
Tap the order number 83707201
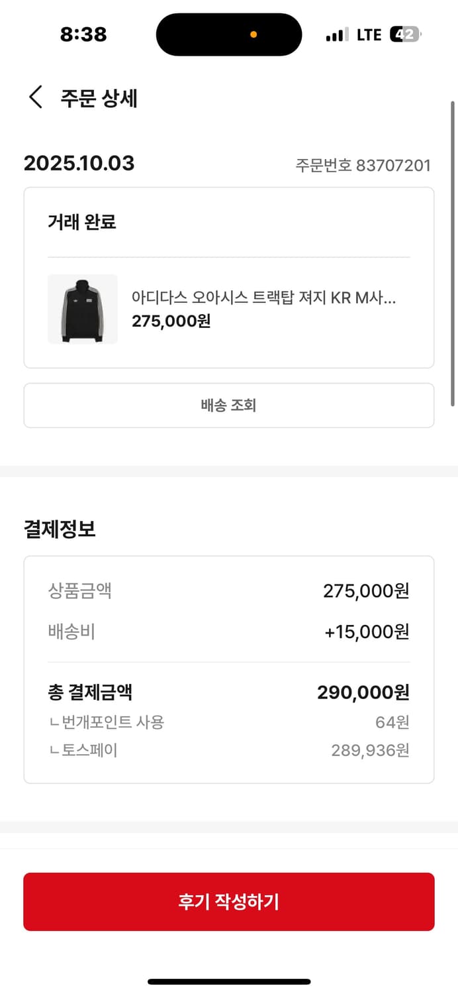(x=363, y=166)
